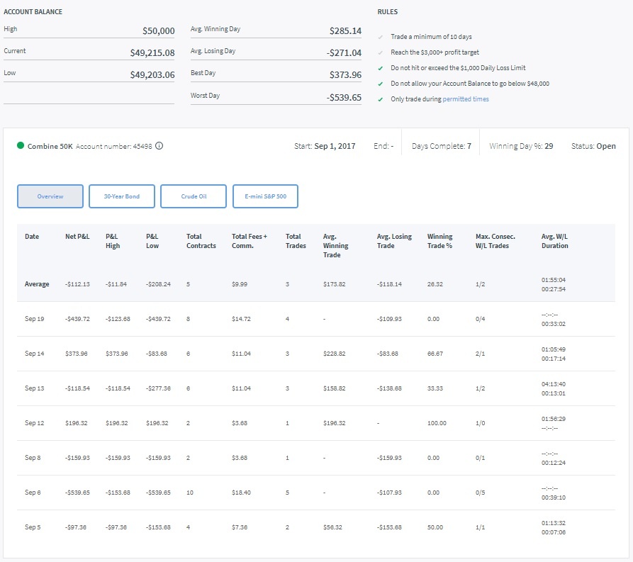Select the Overview tab
The height and width of the screenshot is (562, 633).
[50, 196]
